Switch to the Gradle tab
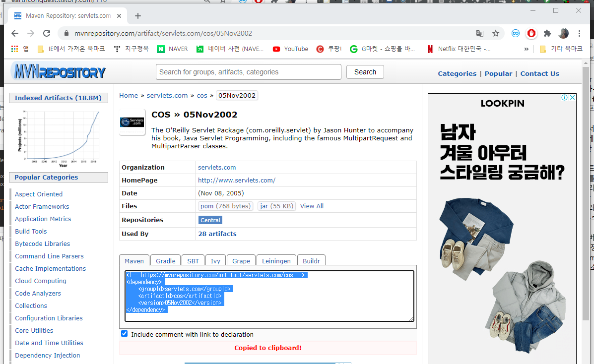The height and width of the screenshot is (364, 594). [166, 260]
